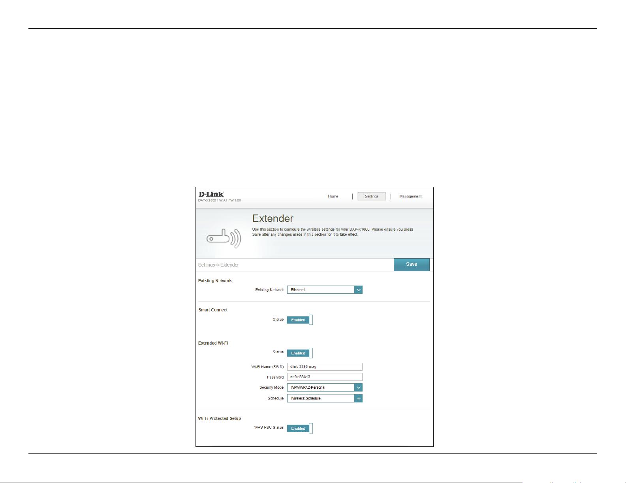Image resolution: width=626 pixels, height=483 pixels.
Task: Toggle Extended Wi-Fi status switch
Action: (300, 353)
